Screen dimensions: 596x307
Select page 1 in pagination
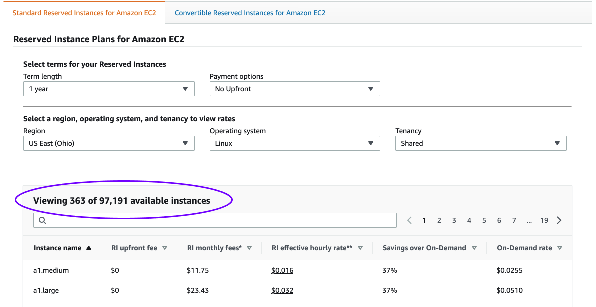tap(424, 220)
